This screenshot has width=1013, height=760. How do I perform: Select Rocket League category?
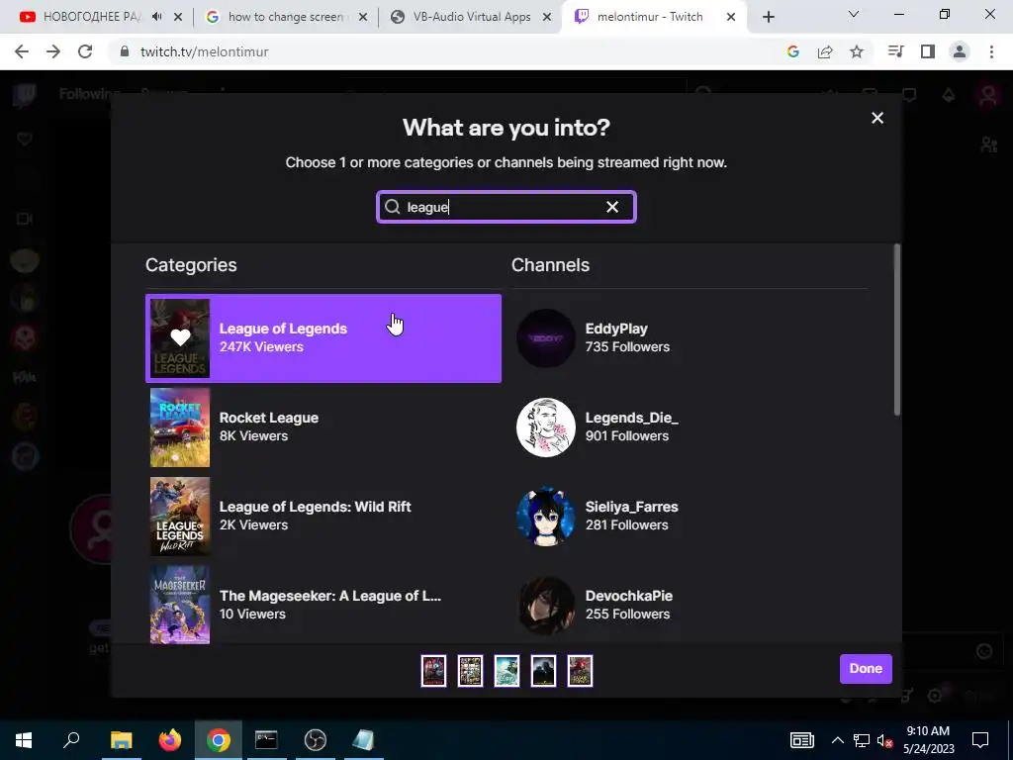[x=323, y=427]
